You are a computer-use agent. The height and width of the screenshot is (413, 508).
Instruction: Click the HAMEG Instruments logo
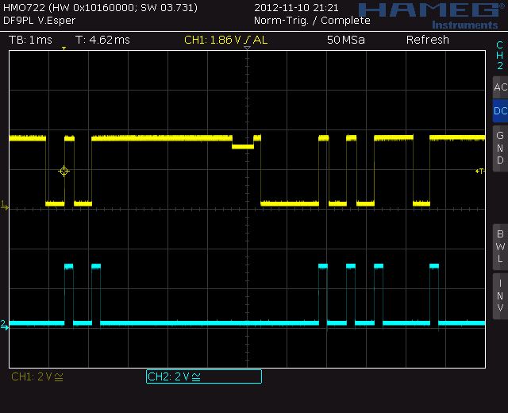point(432,16)
